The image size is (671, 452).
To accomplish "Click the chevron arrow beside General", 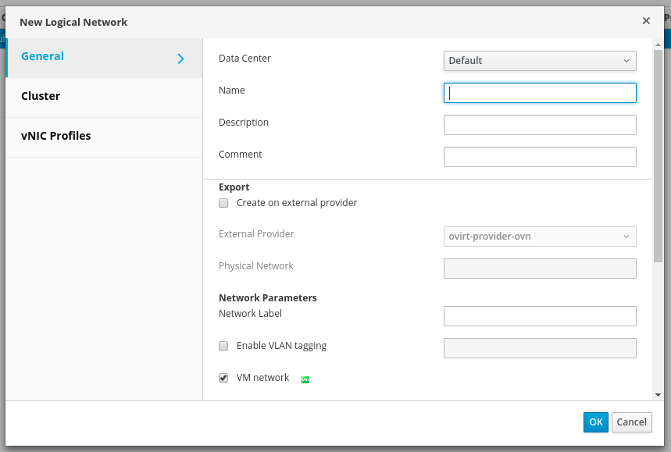I will [180, 59].
